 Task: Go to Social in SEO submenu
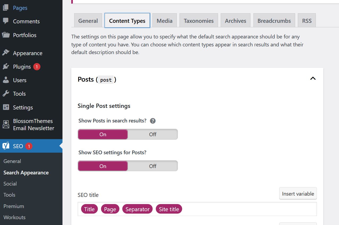click(10, 184)
